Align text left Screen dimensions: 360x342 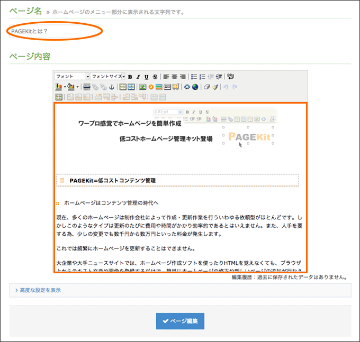[166, 77]
